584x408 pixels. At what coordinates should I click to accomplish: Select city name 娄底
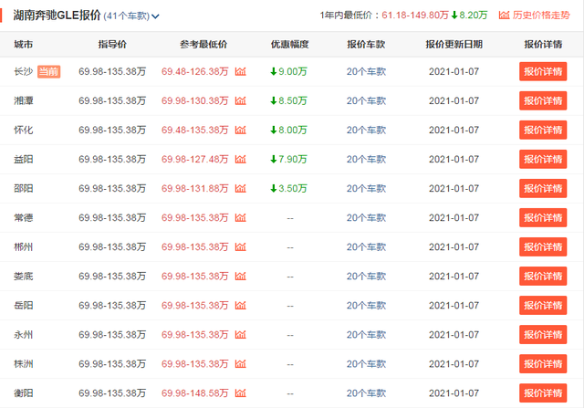pyautogui.click(x=24, y=276)
